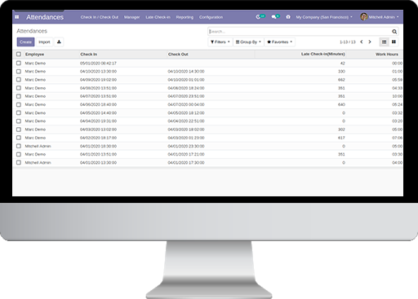Screen dimensions: 418x299
Task: Open Check In / Check Out menu
Action: coord(100,17)
